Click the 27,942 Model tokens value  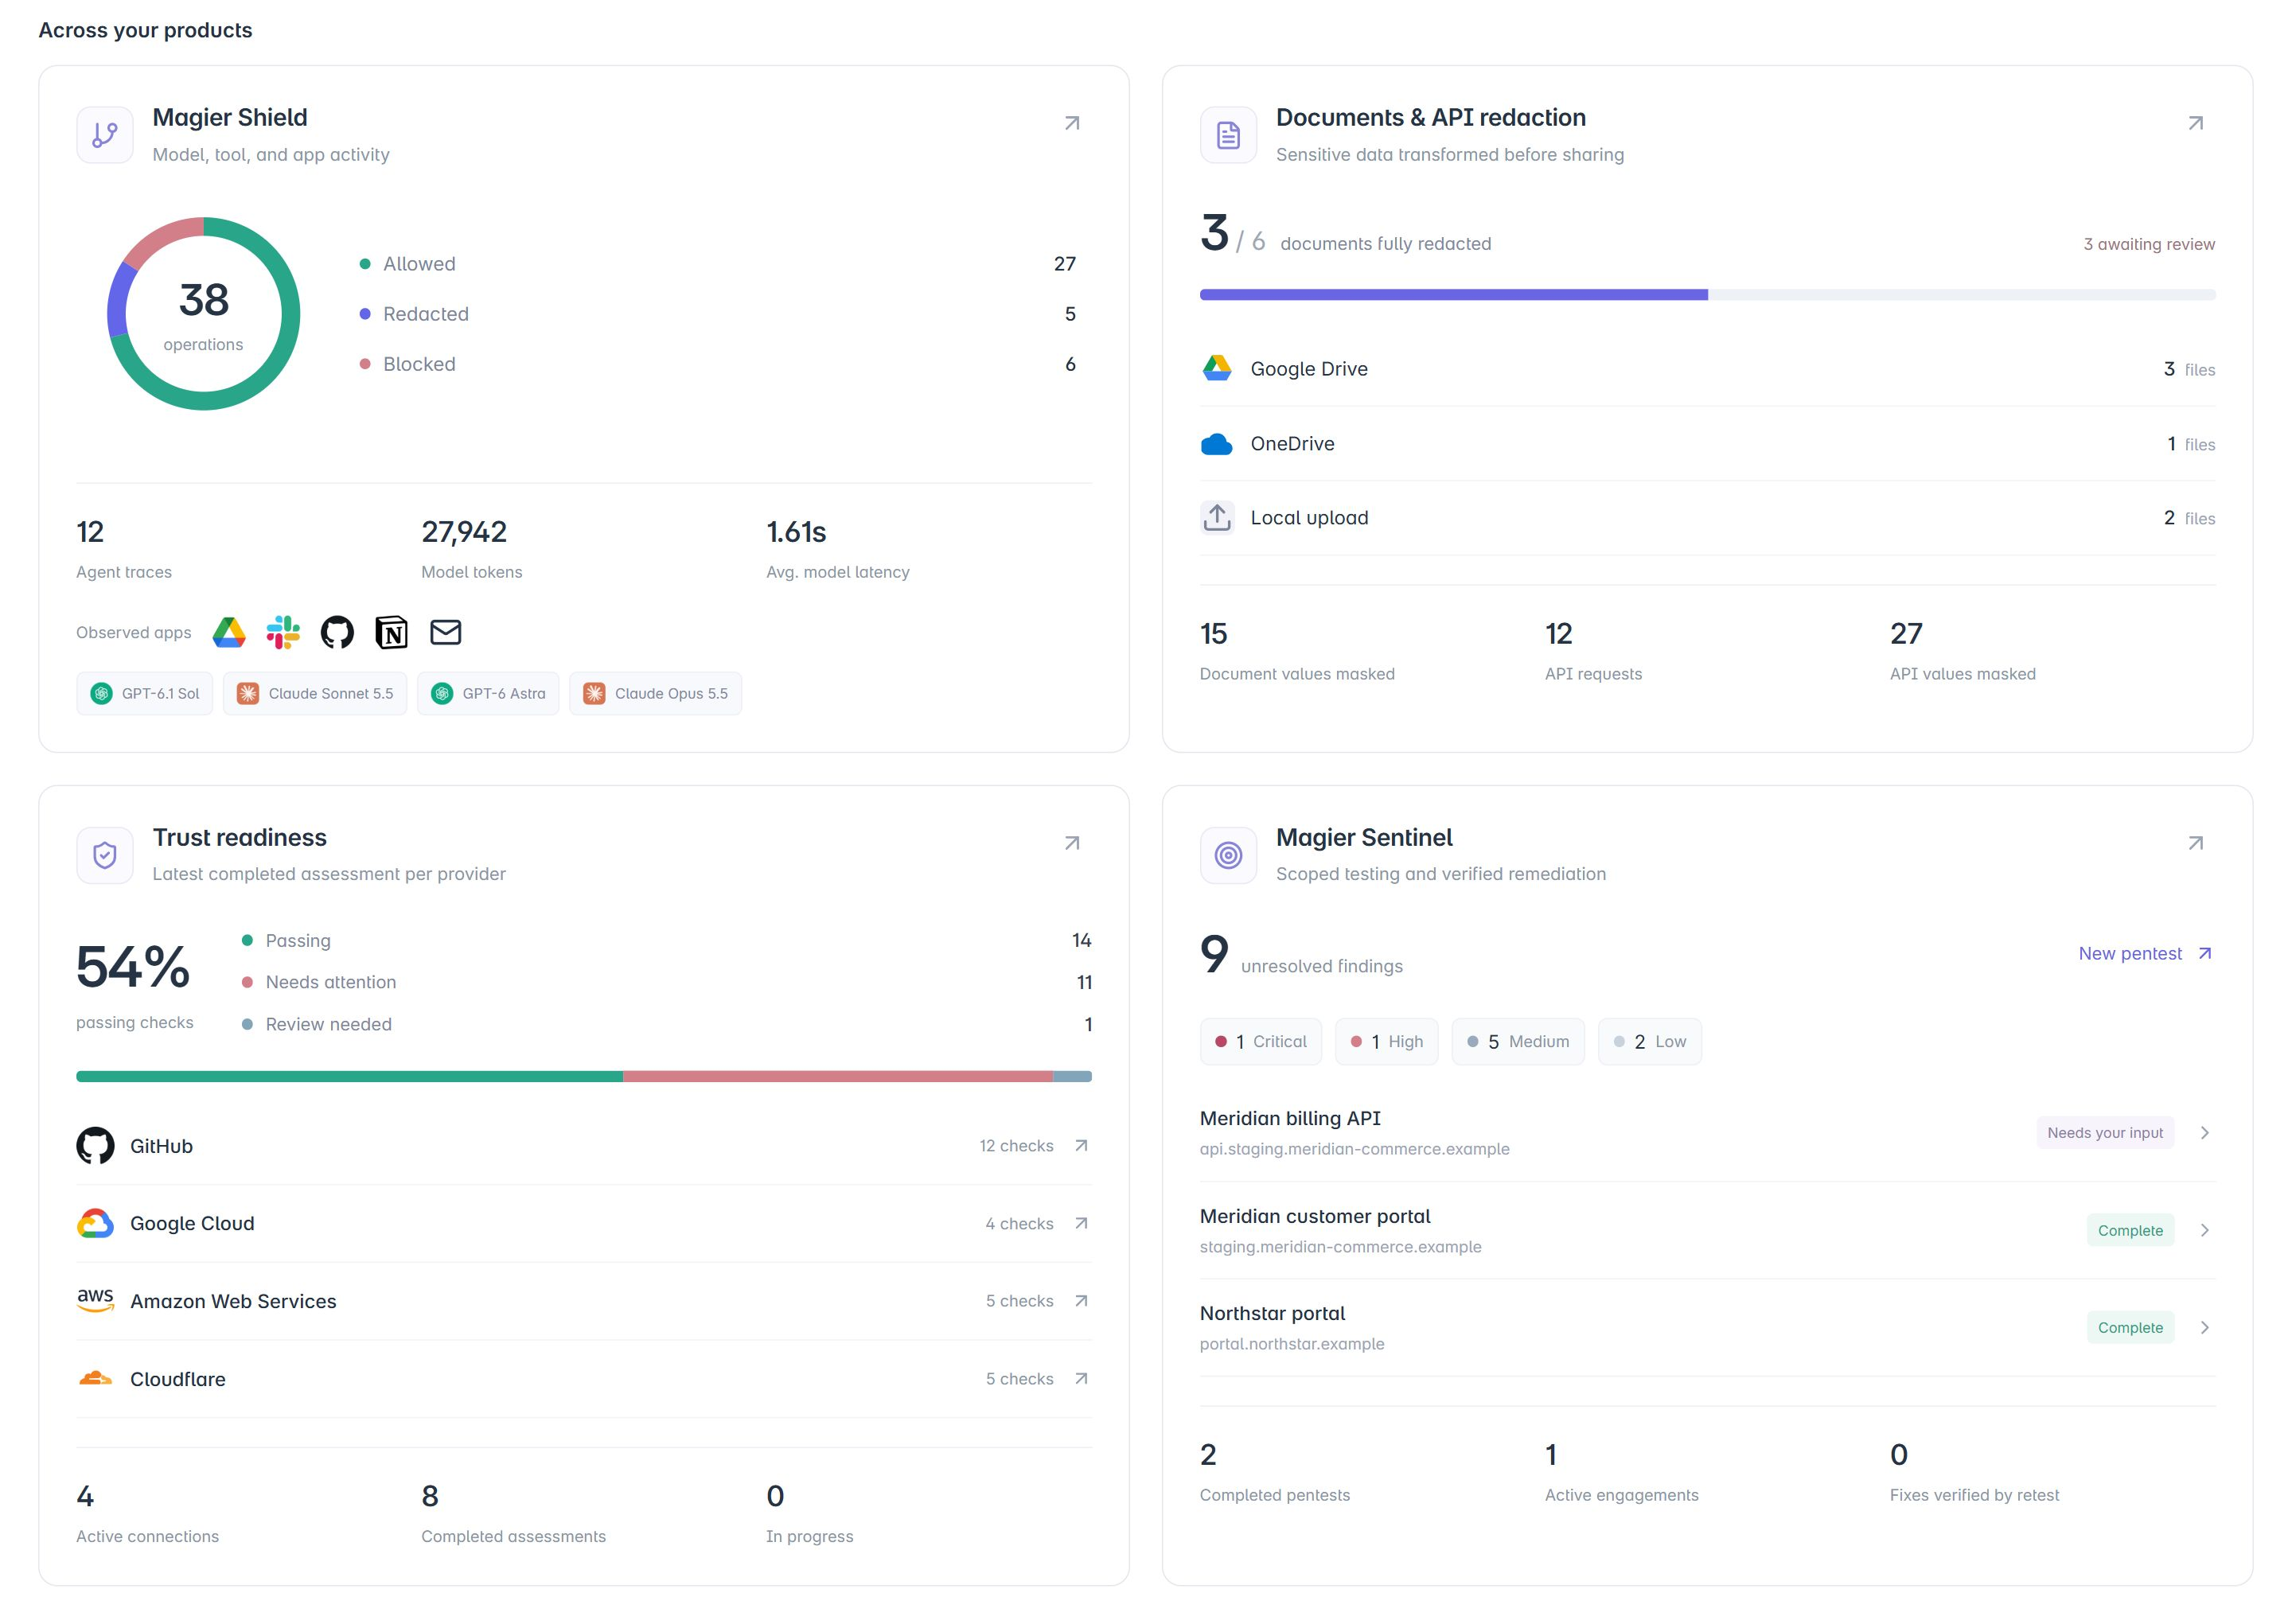point(464,531)
